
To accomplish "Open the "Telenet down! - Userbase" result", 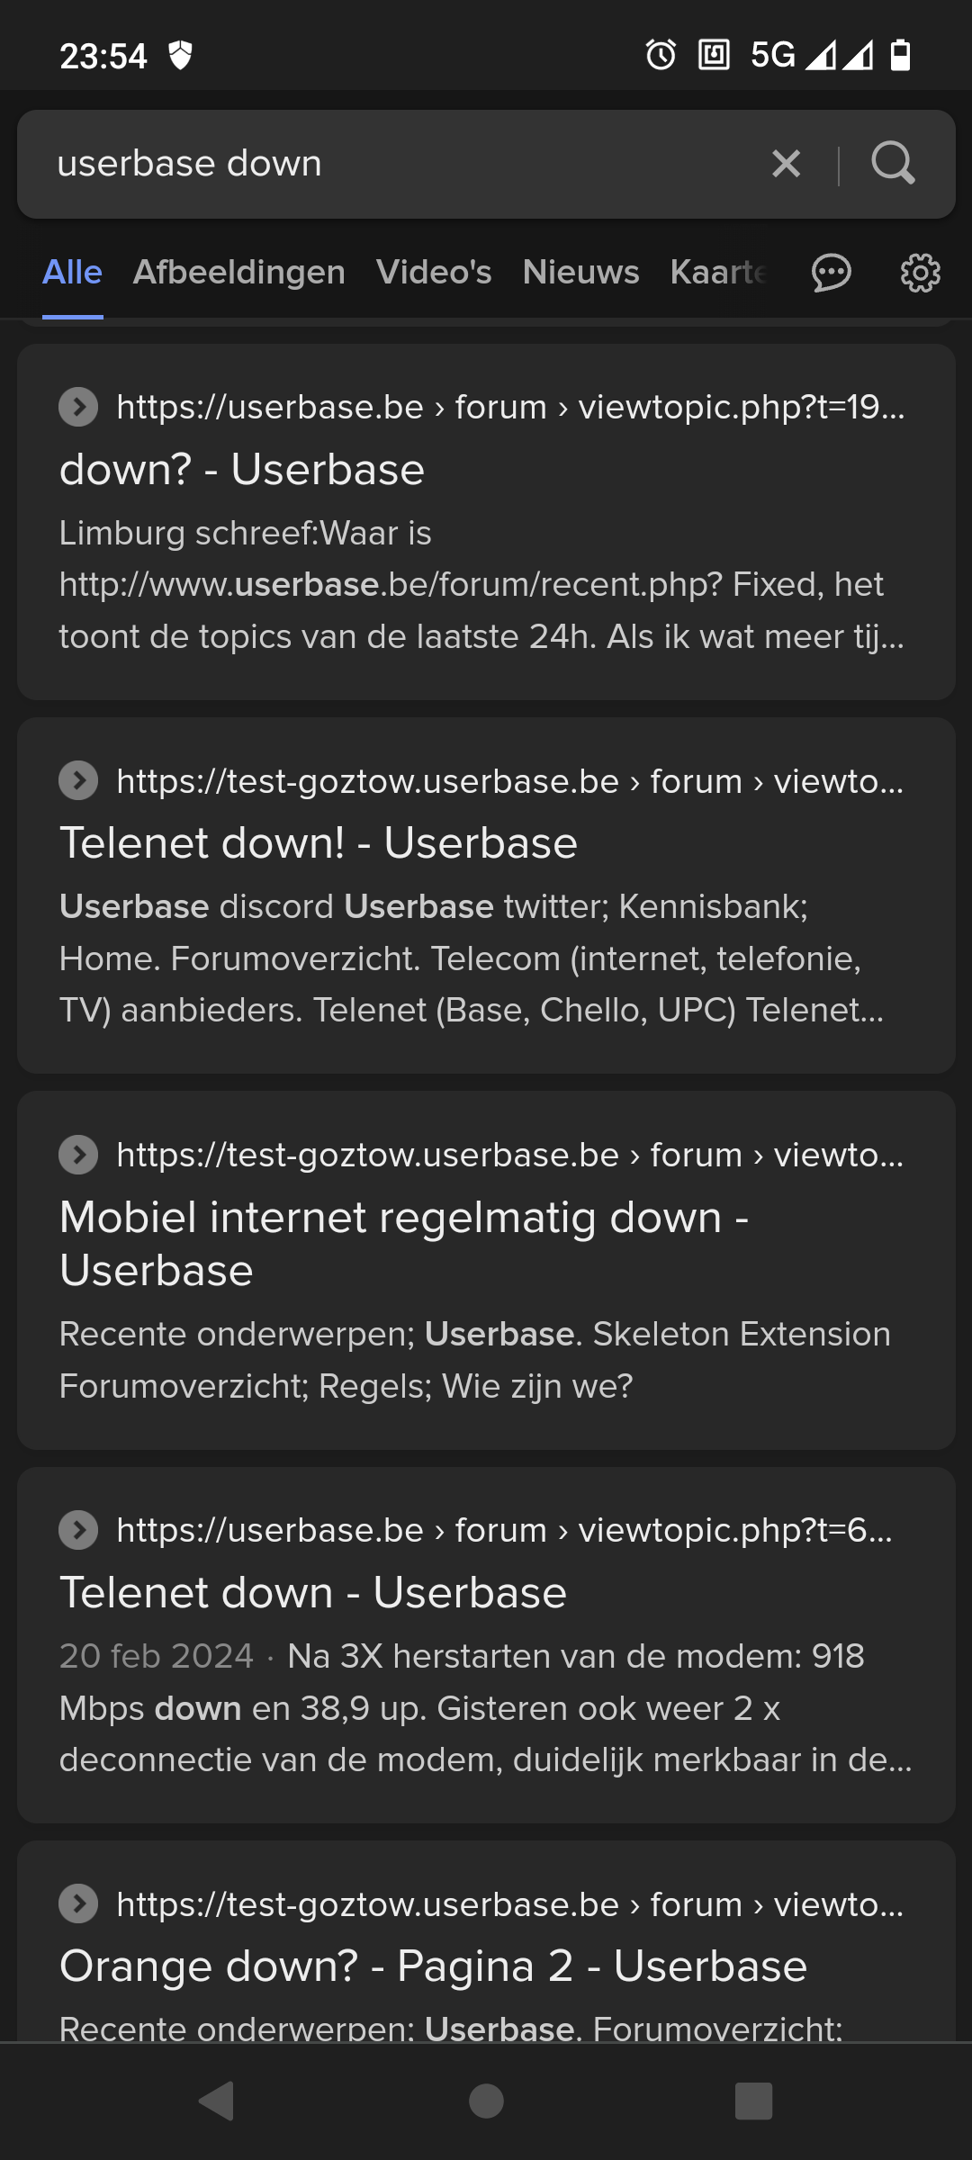I will click(x=319, y=843).
